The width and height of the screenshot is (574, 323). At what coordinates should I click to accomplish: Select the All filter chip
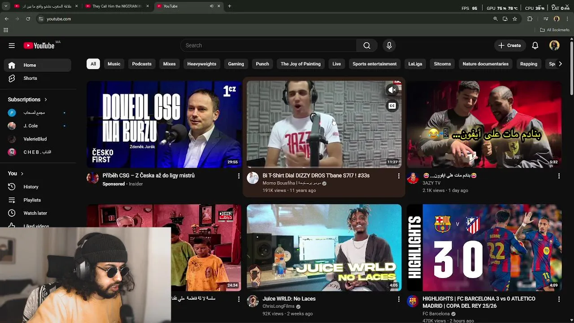[93, 64]
